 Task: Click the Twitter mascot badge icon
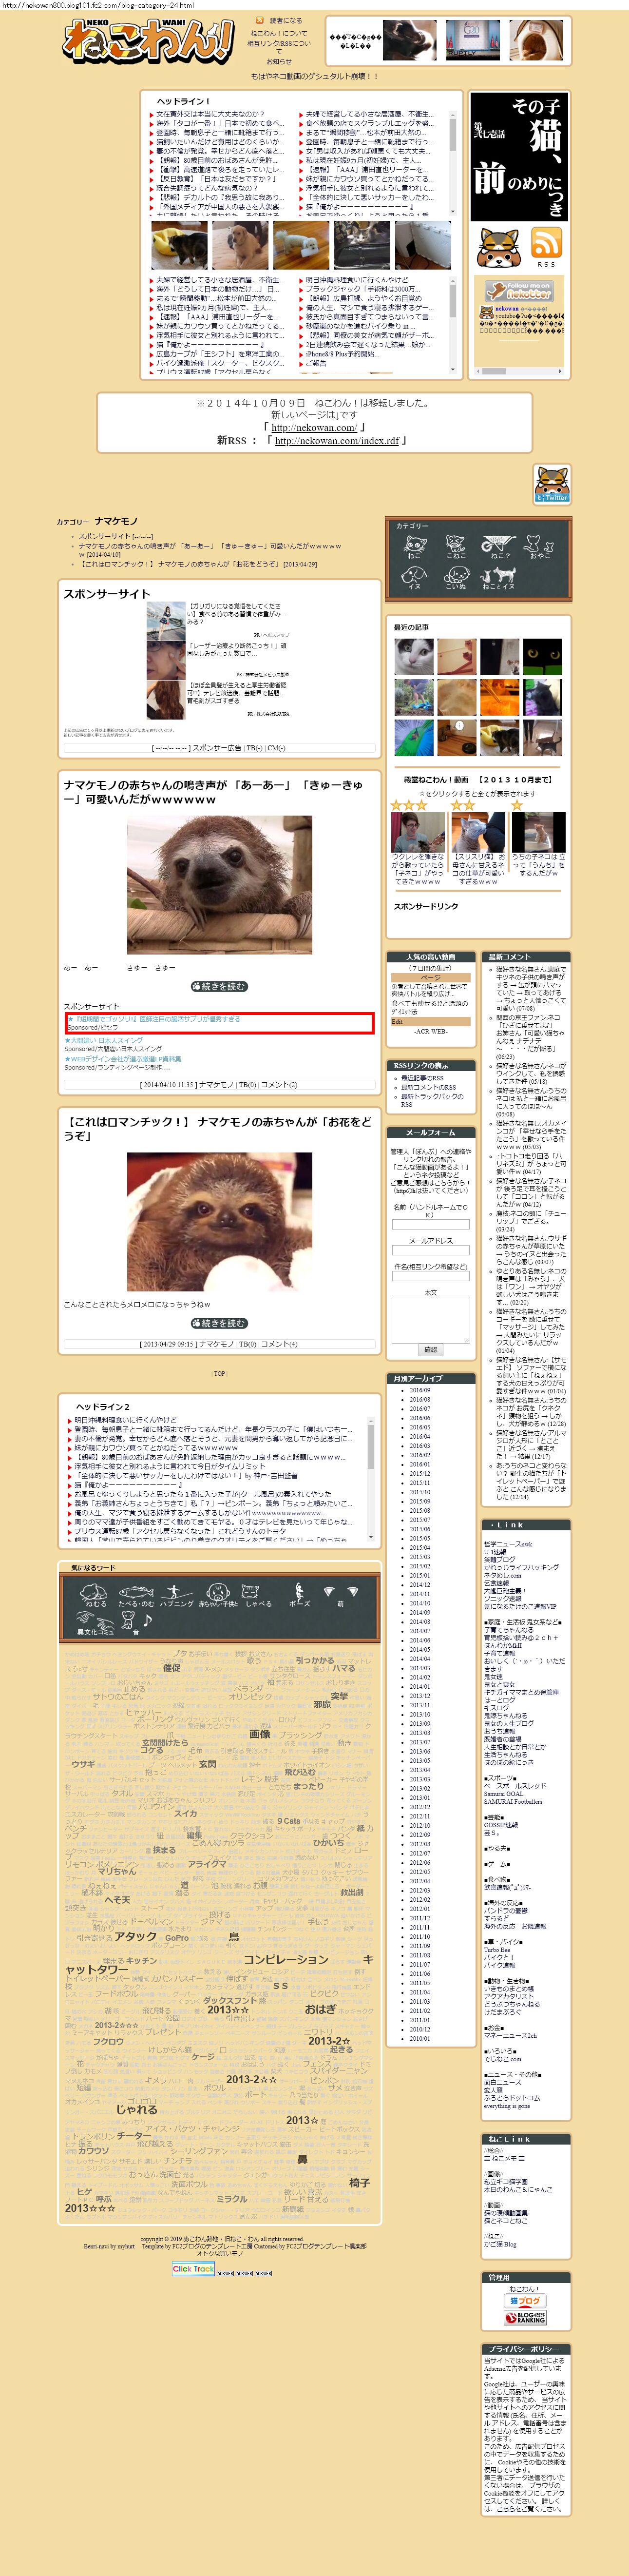552,484
